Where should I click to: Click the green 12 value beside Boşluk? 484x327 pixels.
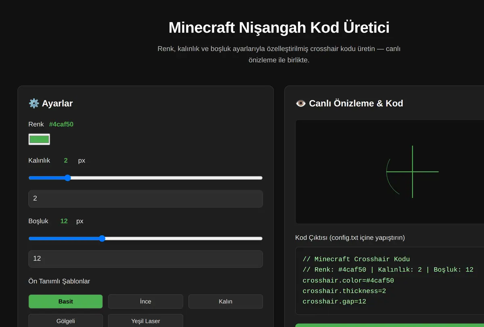coord(64,221)
